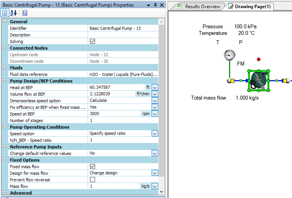Viewport: 292px width, 198px height.
Task: Select the centrifugal pump component
Action: pyautogui.click(x=258, y=81)
